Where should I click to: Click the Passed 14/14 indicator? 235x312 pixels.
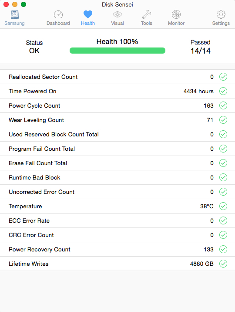click(x=201, y=47)
